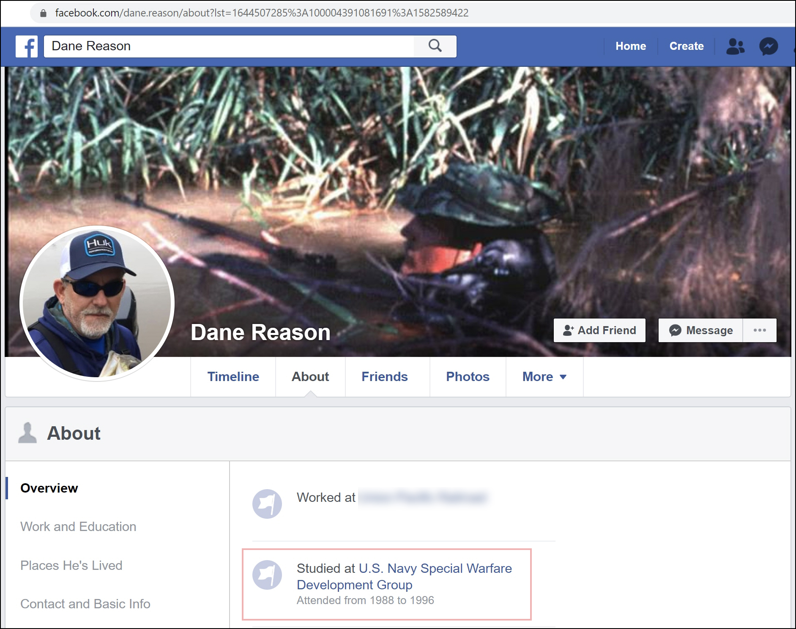Screen dimensions: 796x629
Task: Click the Message button
Action: coord(701,330)
